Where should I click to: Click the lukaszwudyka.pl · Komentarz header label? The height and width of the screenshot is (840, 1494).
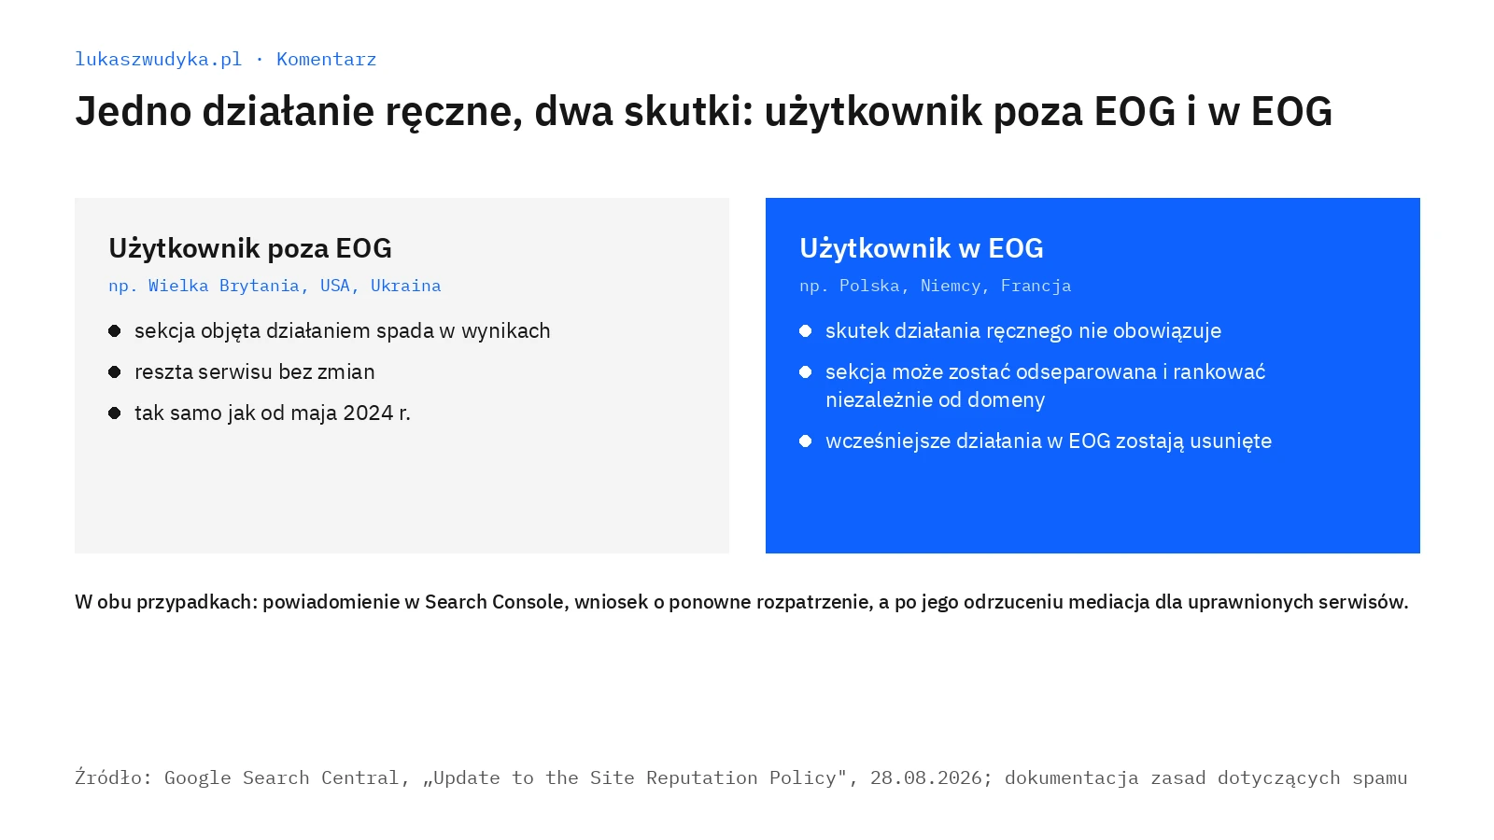point(225,59)
